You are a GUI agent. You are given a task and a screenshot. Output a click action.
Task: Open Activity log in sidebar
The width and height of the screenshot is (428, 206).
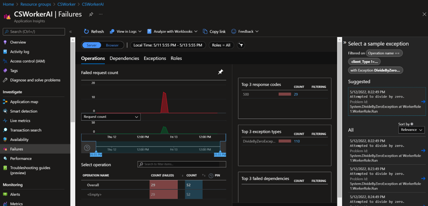pyautogui.click(x=20, y=52)
